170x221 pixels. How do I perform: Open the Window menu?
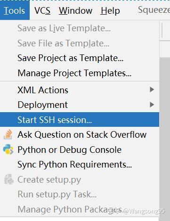(x=75, y=11)
